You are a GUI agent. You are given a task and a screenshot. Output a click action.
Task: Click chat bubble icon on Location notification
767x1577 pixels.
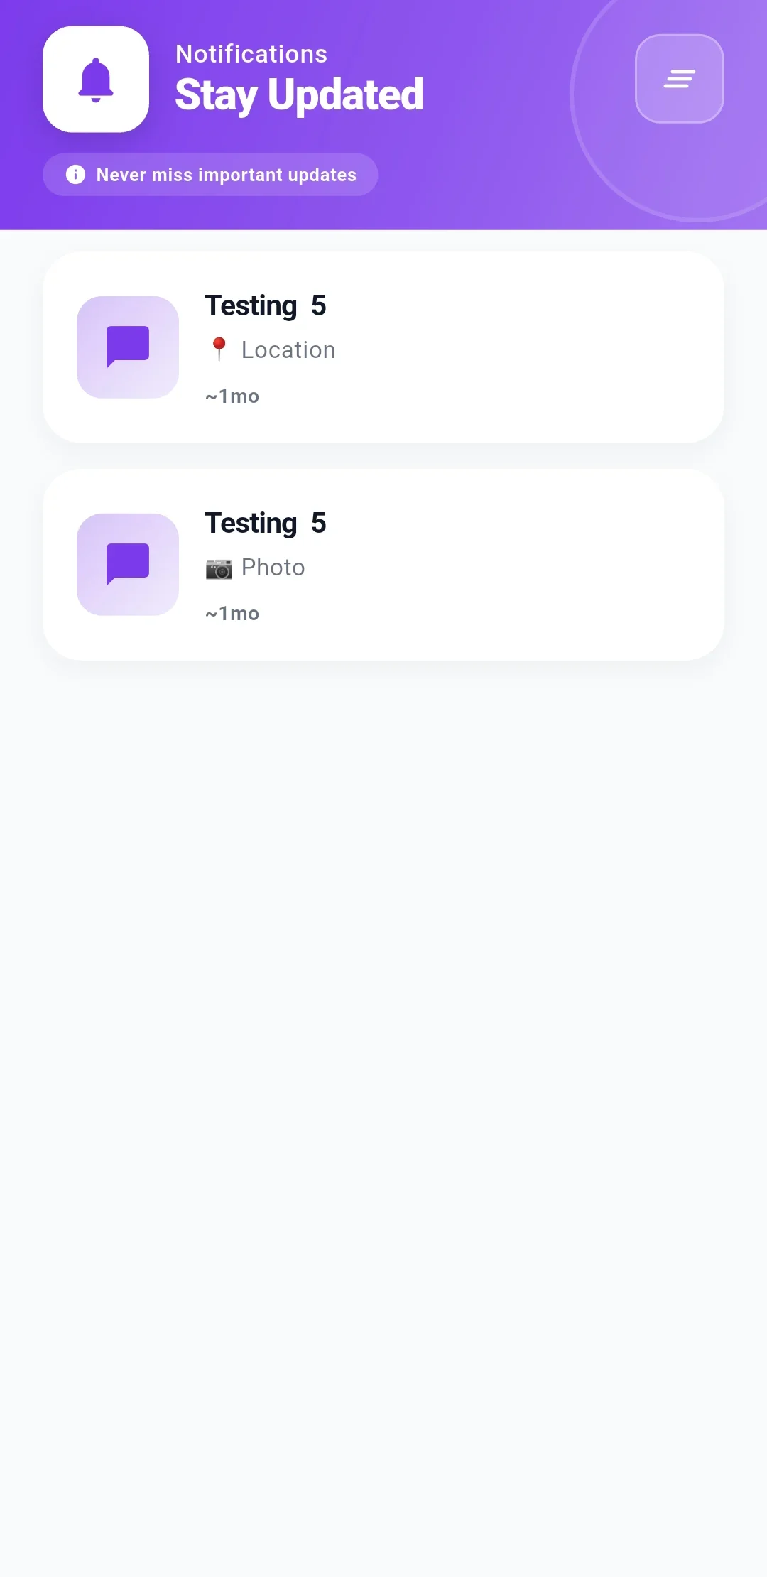tap(128, 347)
